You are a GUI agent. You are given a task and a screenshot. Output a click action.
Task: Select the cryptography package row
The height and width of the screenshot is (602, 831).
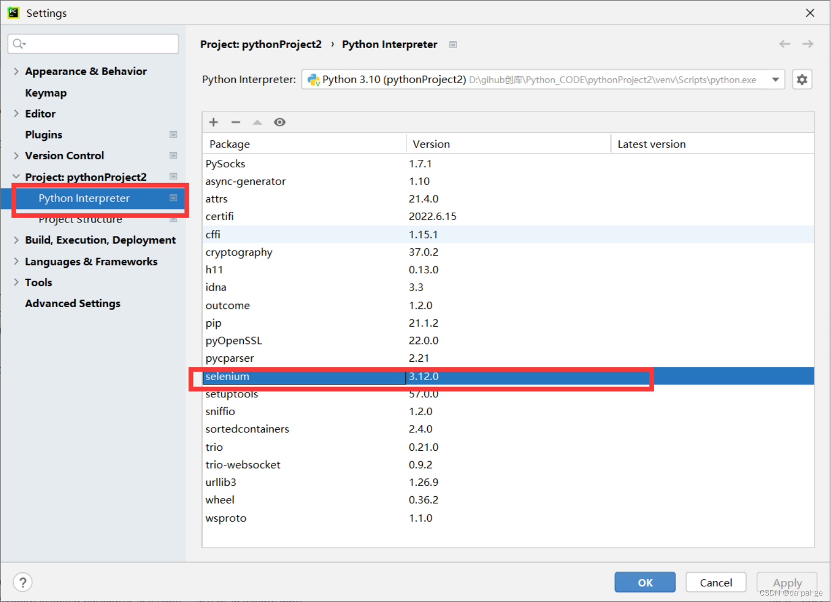pyautogui.click(x=508, y=252)
